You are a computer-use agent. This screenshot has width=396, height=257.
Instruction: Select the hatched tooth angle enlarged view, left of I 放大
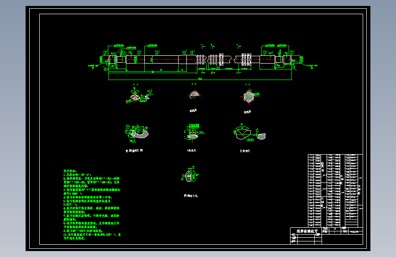pos(137,134)
